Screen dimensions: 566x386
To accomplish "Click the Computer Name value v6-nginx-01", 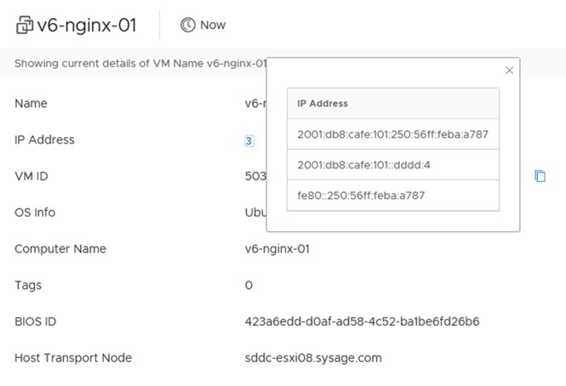I will 276,249.
